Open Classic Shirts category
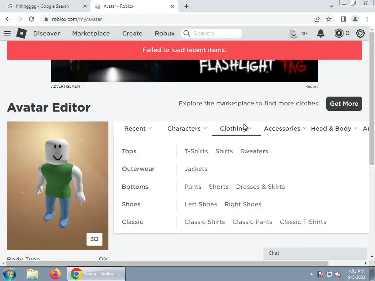Viewport: 375px width, 281px height. pyautogui.click(x=205, y=222)
